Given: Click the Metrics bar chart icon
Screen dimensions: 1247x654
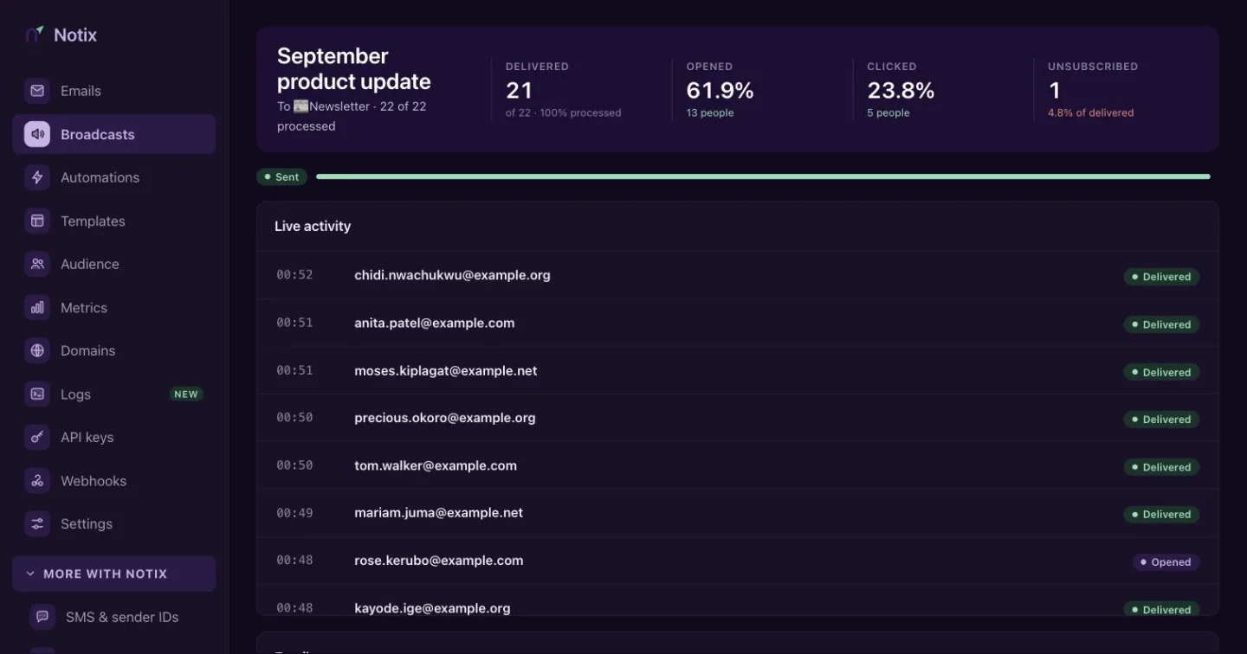Looking at the screenshot, I should (37, 307).
